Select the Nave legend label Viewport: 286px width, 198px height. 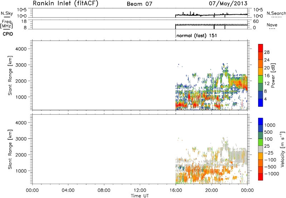(272, 25)
